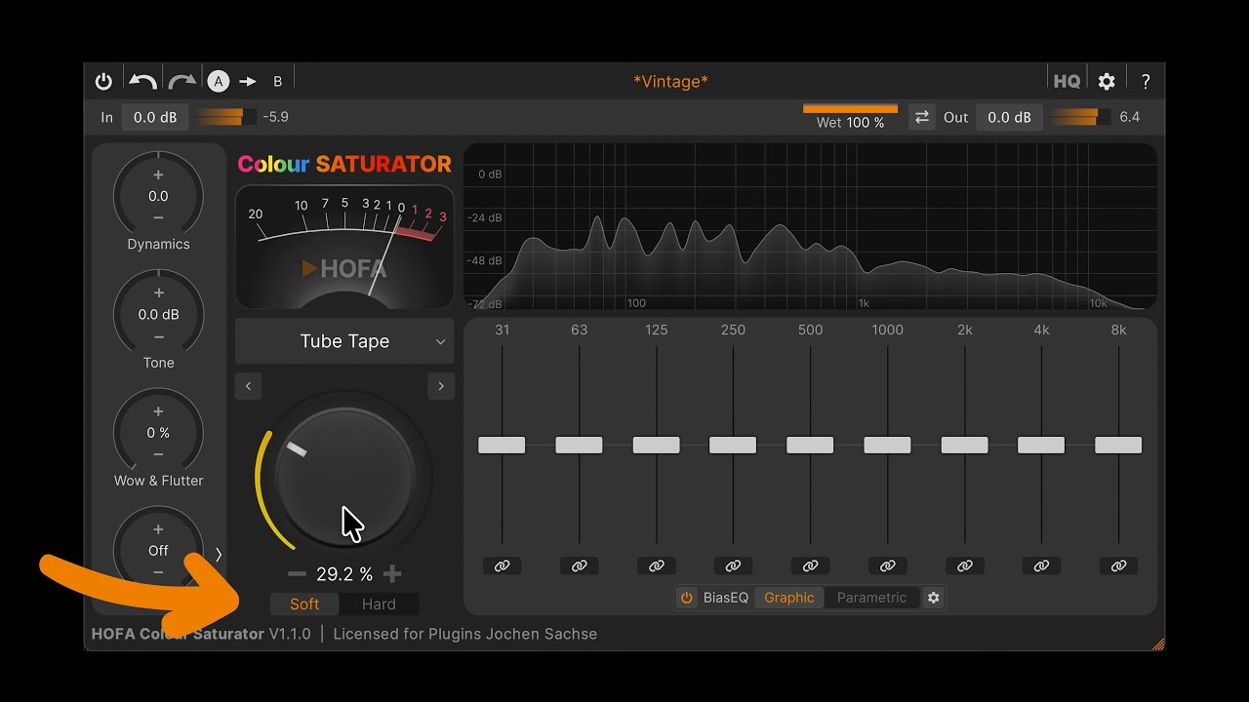
Task: Click the 500 Hz EQ fader handle
Action: click(810, 445)
